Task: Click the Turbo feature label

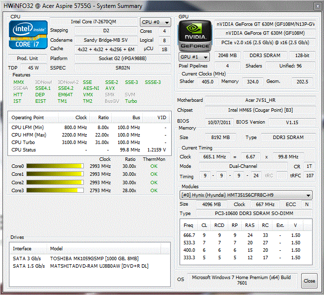Action: pyautogui.click(x=131, y=101)
